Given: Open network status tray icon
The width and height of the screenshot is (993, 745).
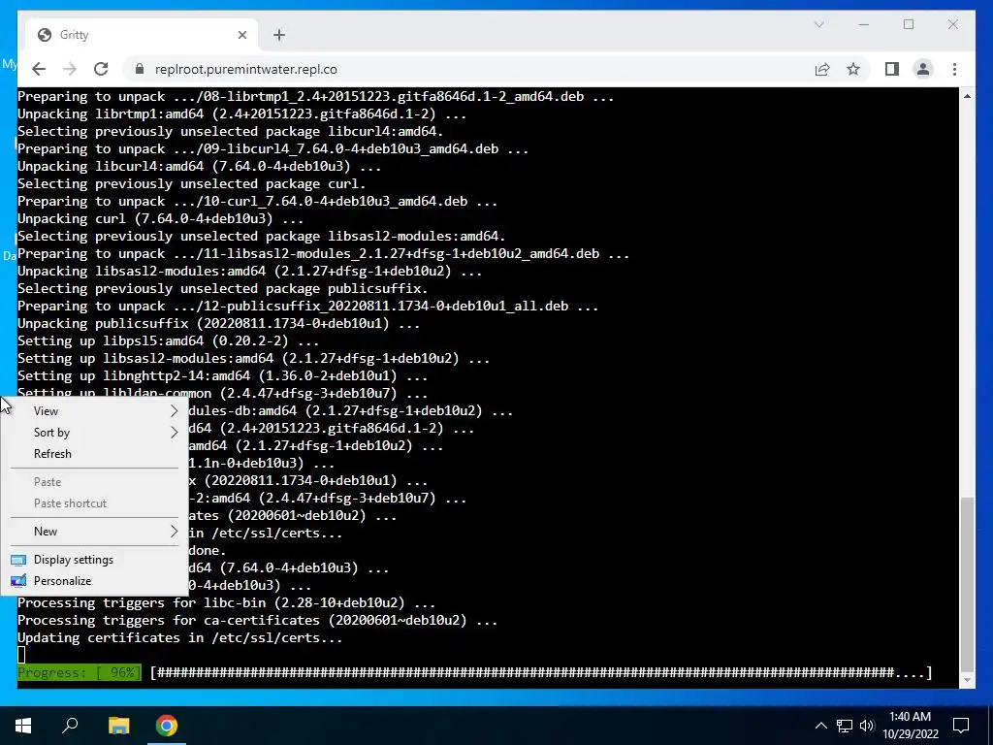Looking at the screenshot, I should pos(845,726).
